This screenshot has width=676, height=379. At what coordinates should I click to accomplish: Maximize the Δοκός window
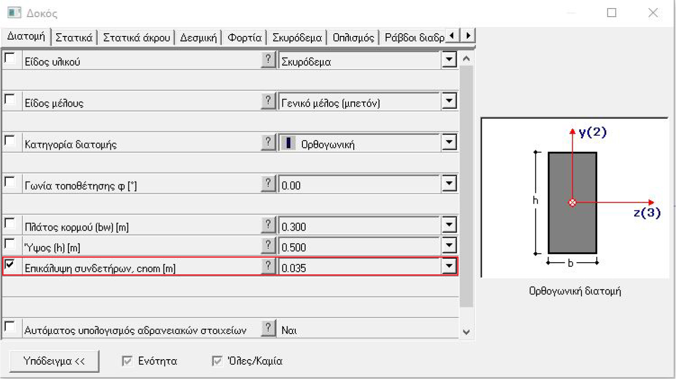(x=612, y=13)
